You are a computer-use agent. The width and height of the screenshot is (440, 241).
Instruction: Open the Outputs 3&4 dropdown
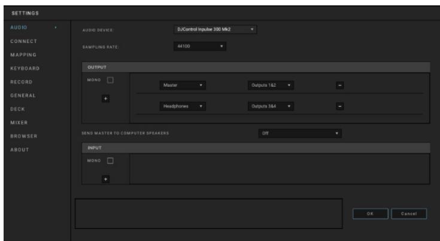point(271,106)
